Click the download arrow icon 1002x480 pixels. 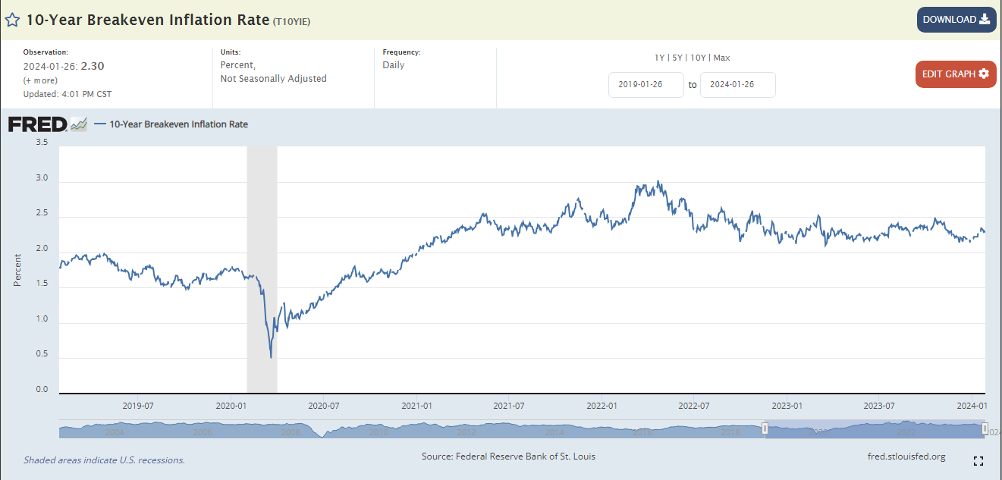985,20
